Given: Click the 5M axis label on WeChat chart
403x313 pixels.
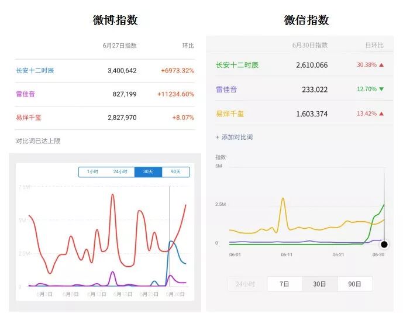Looking at the screenshot, I should click(219, 166).
